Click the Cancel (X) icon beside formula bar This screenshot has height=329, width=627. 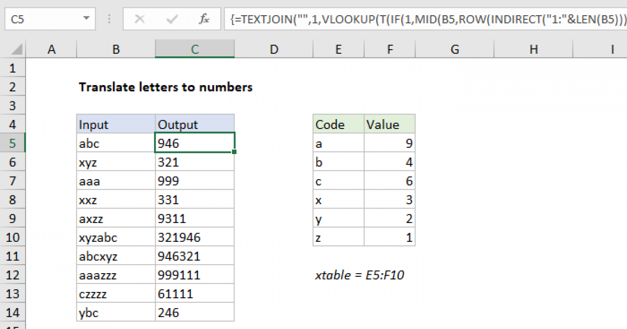[140, 19]
